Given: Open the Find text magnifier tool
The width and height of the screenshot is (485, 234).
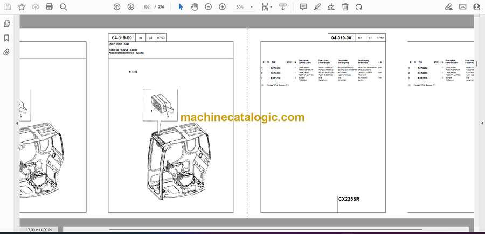Looking at the screenshot, I should point(64,7).
